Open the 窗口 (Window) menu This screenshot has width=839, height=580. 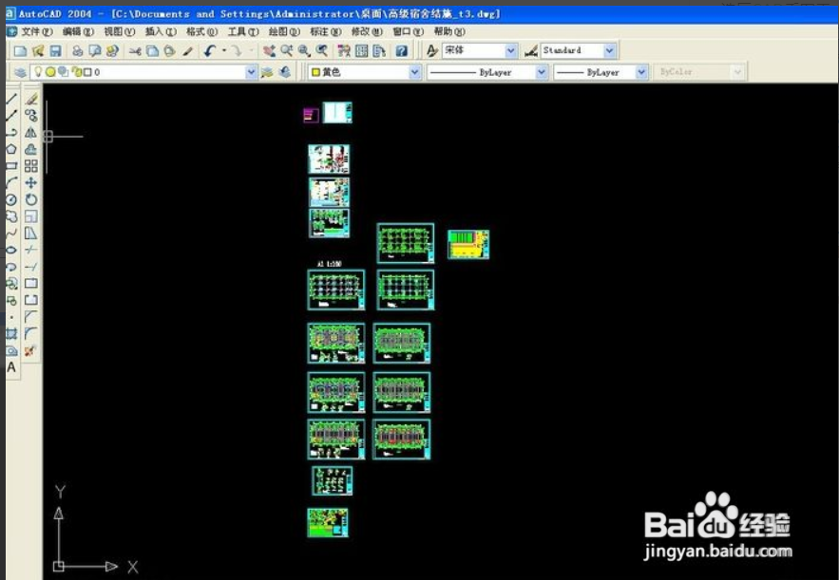(x=409, y=32)
